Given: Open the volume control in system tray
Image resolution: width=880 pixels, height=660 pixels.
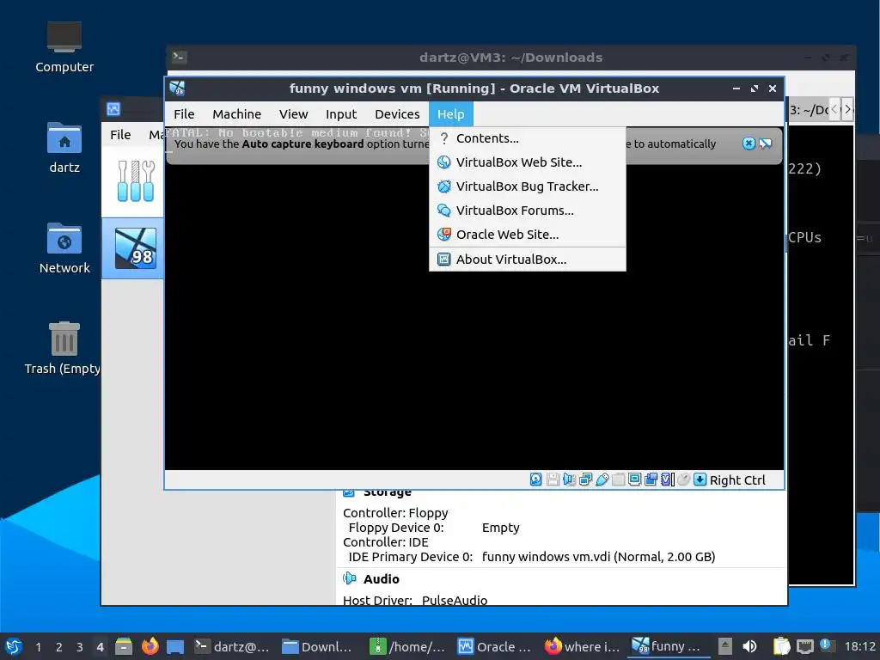Looking at the screenshot, I should click(x=749, y=646).
